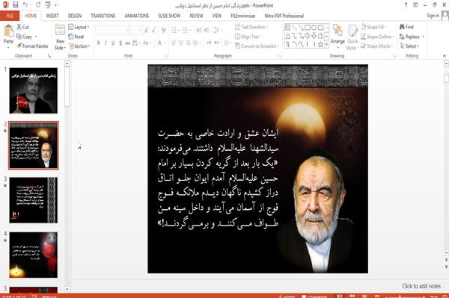This screenshot has height=298, width=449.
Task: Open the Text Direction dropdown
Action: (x=251, y=27)
